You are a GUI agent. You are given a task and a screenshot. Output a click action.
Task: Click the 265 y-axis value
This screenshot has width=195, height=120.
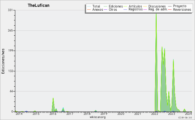point(10,30)
